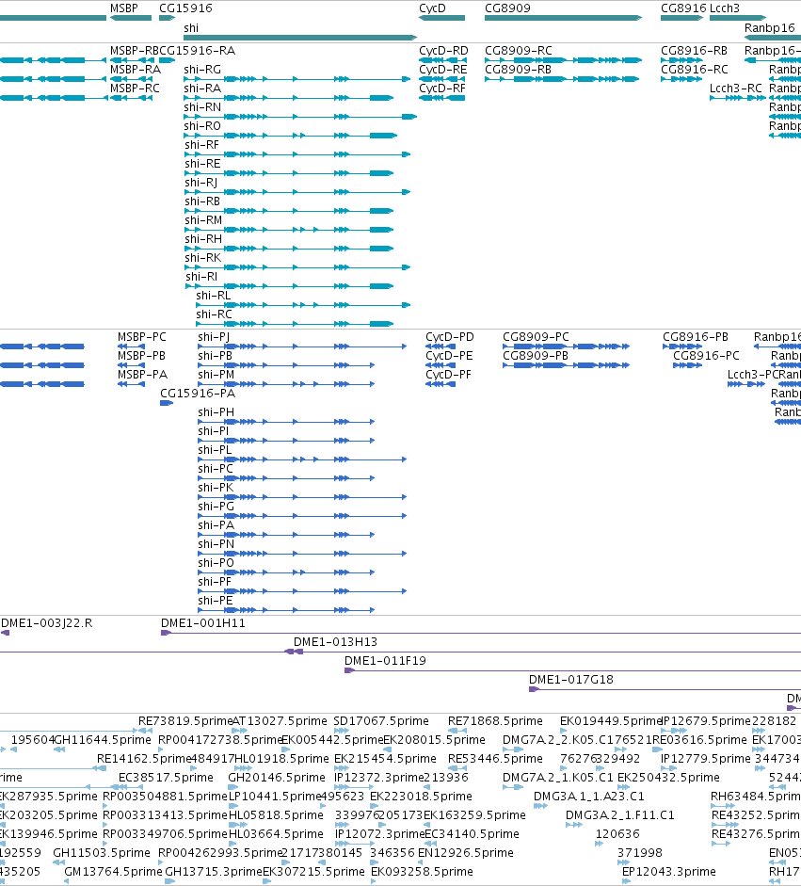
Task: Open the shi-RK transcript label
Action: pos(202,258)
